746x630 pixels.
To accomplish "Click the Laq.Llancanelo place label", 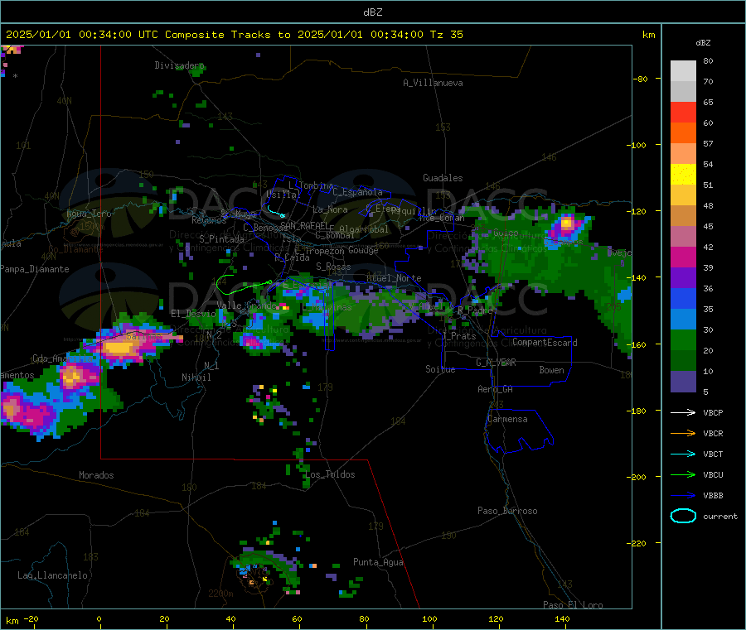I will pyautogui.click(x=52, y=575).
